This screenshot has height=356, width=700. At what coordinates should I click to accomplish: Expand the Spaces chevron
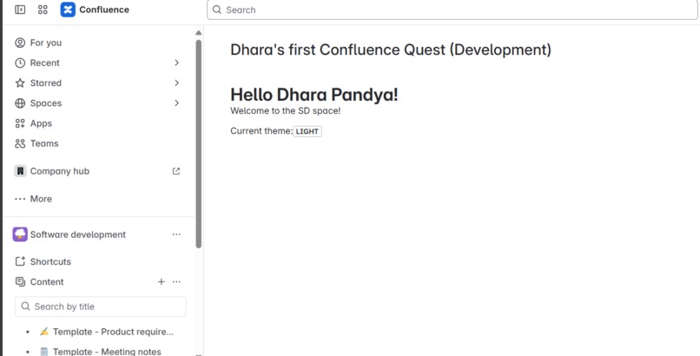tap(177, 103)
